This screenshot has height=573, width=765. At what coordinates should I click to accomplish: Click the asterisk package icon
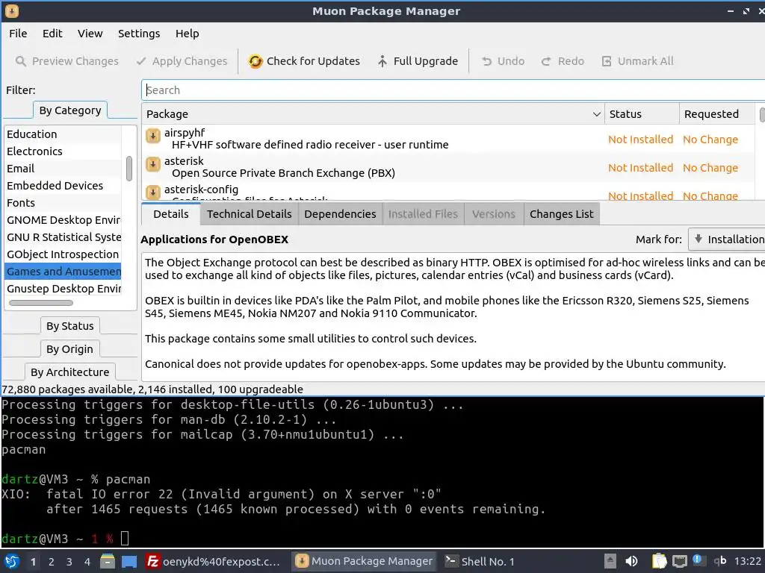tap(153, 164)
